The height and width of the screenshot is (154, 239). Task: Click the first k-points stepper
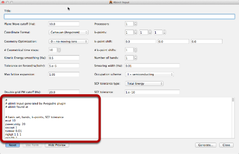(x=135, y=32)
